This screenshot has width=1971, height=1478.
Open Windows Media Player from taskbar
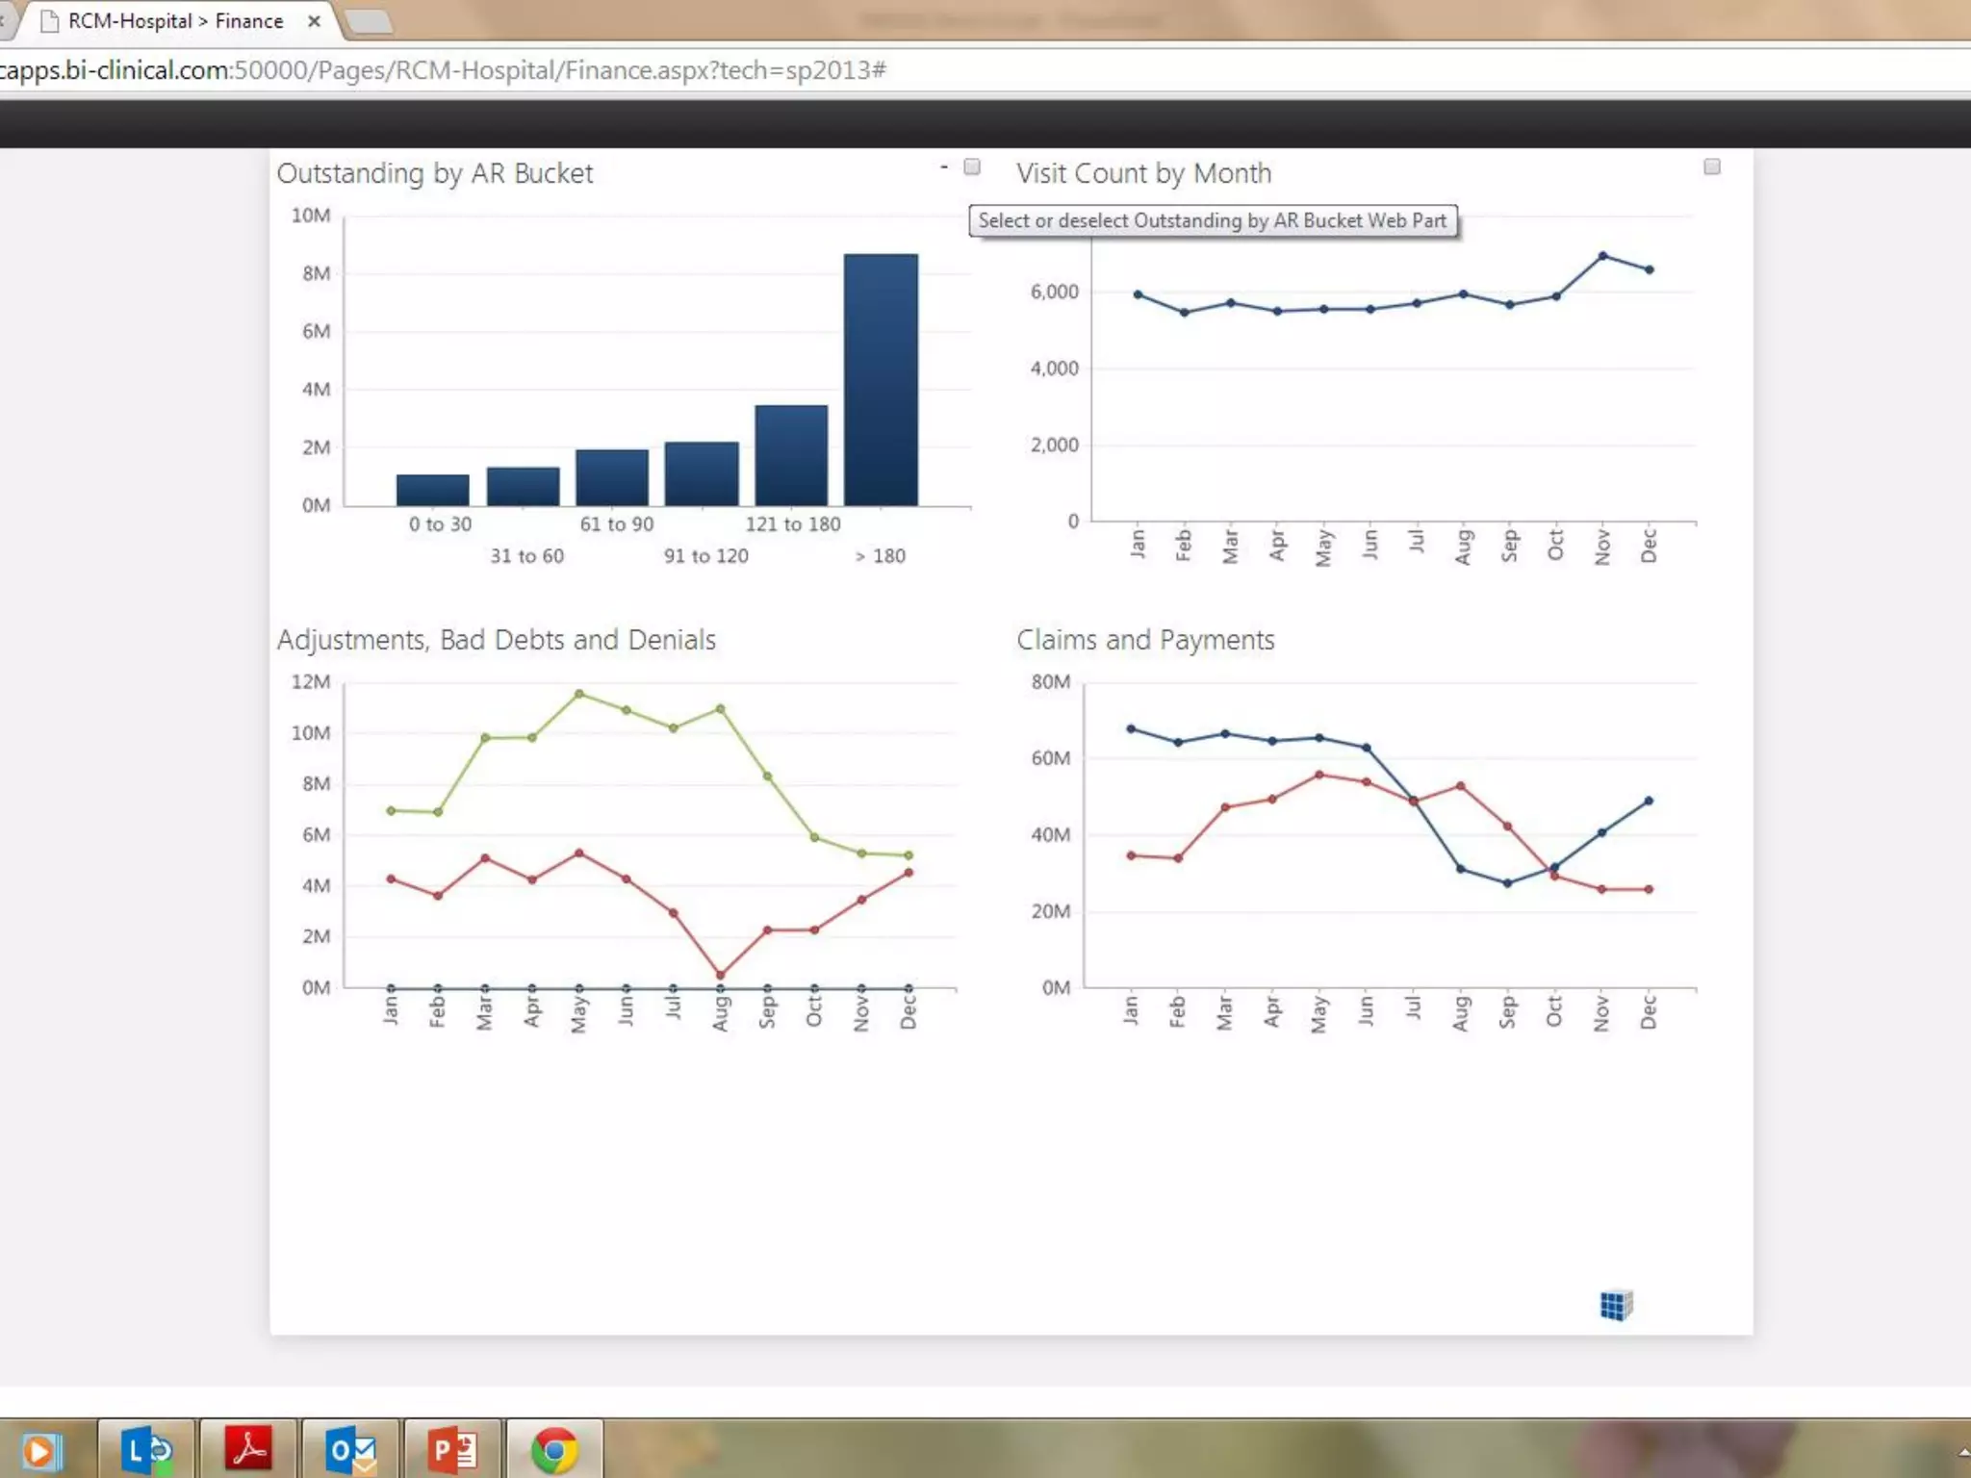[40, 1451]
